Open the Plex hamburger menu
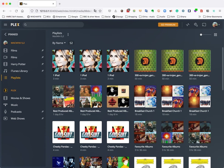This screenshot has width=224, height=168. pos(5,25)
